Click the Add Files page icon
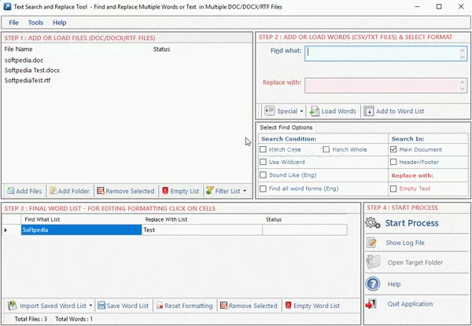Image resolution: width=472 pixels, height=326 pixels. tap(10, 190)
